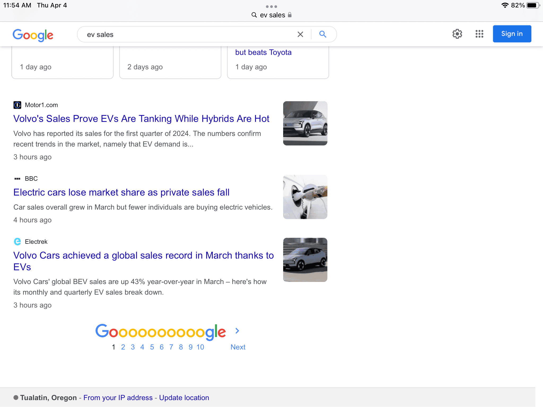Click the blue magnifier search icon
This screenshot has width=543, height=407.
click(323, 34)
